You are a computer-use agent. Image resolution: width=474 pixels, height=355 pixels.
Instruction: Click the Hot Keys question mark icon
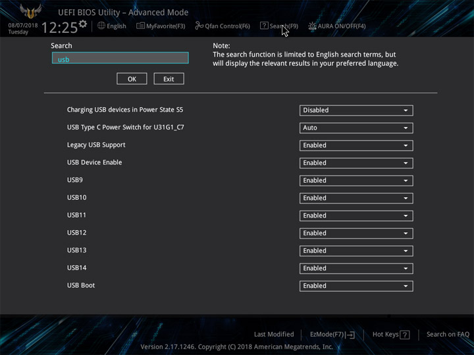405,335
